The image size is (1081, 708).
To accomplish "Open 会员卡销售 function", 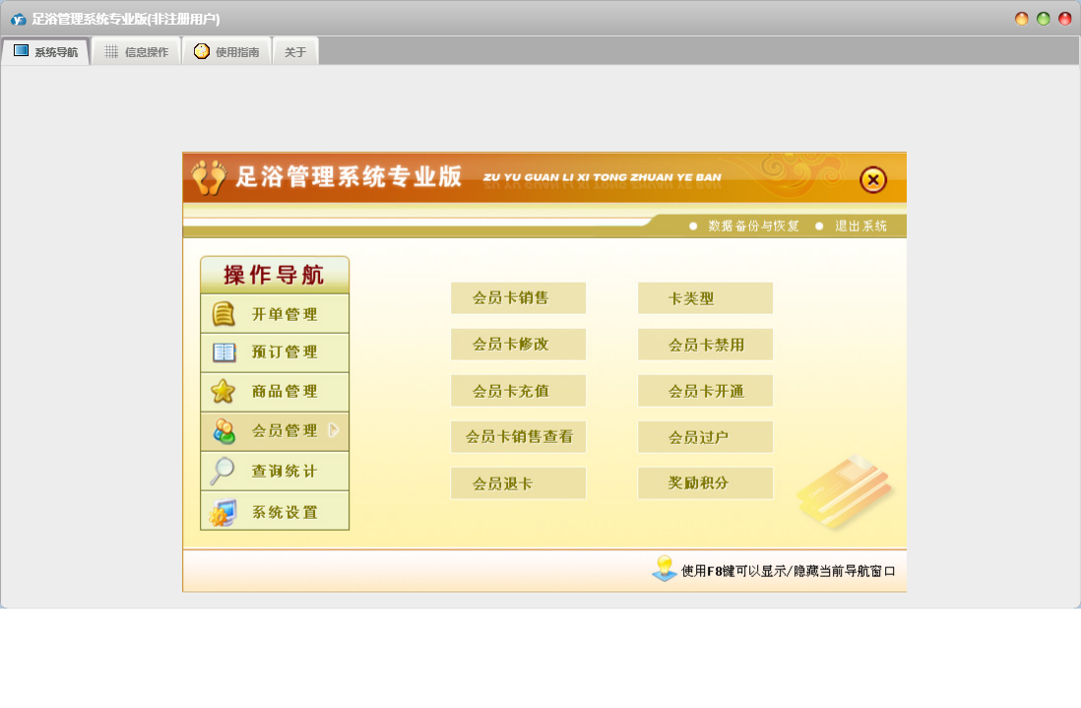I will click(518, 298).
